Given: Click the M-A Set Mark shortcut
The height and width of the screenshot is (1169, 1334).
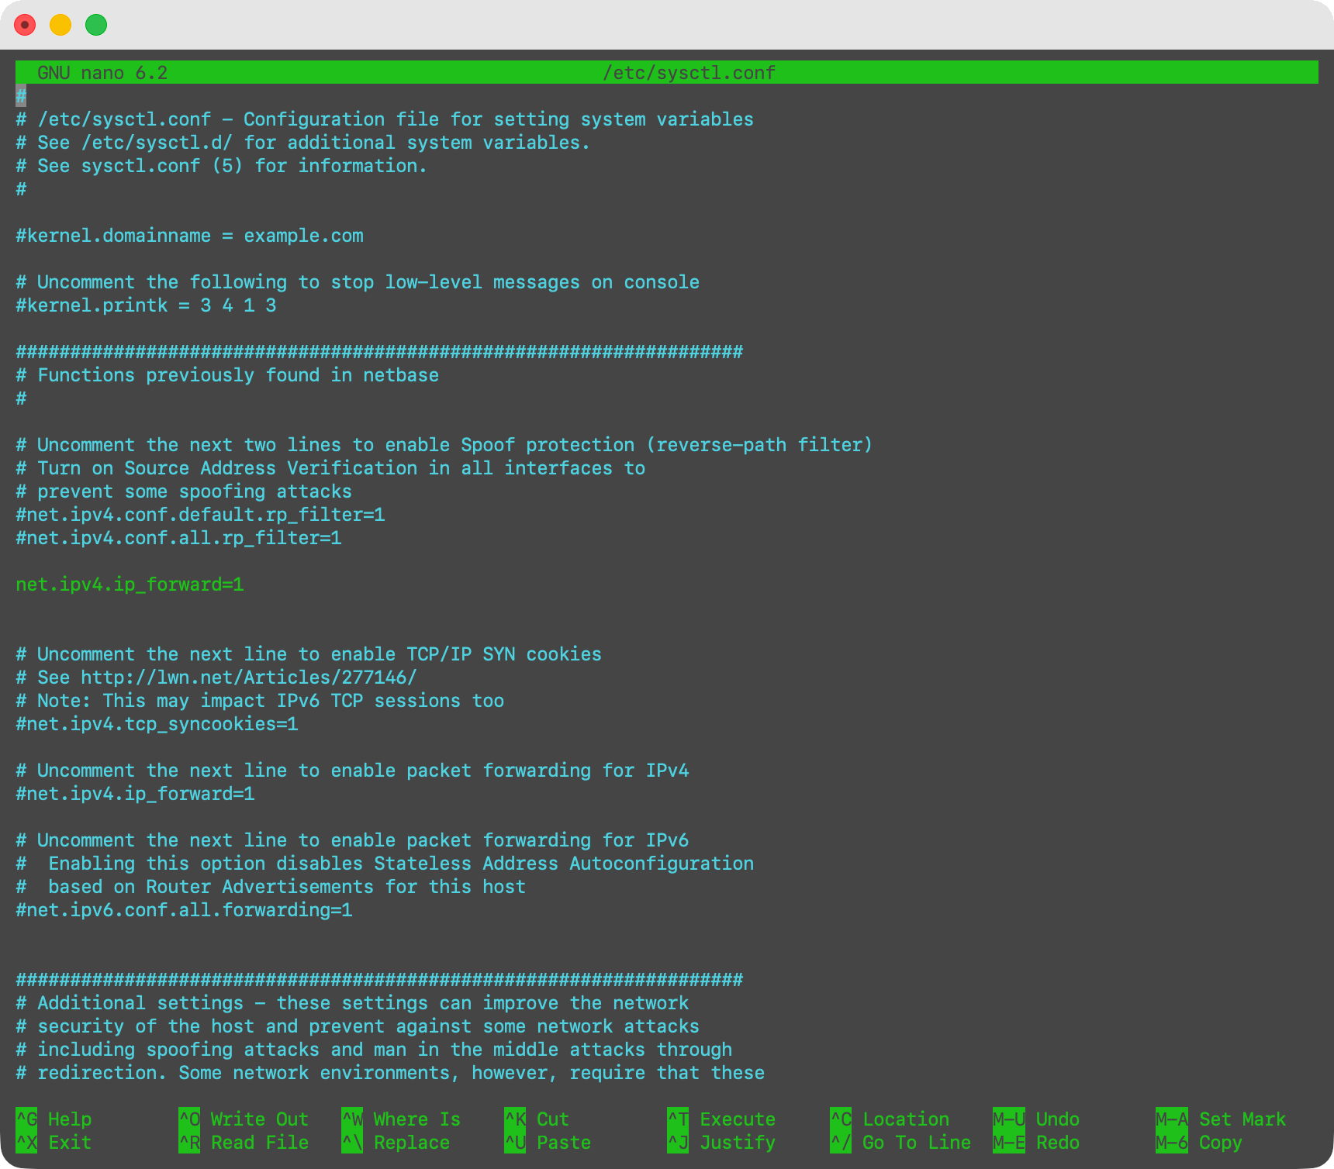Looking at the screenshot, I should point(1221,1119).
